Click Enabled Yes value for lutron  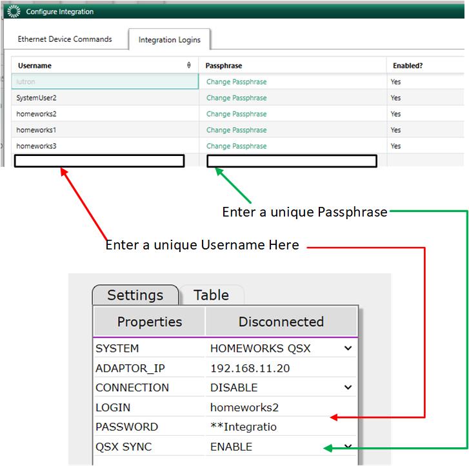(395, 82)
